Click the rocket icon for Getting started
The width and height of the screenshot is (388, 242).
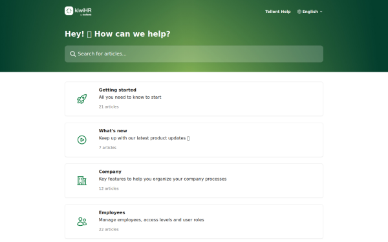(x=82, y=99)
